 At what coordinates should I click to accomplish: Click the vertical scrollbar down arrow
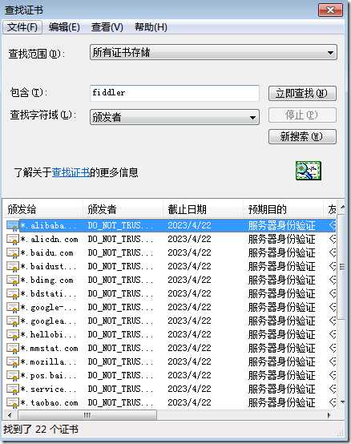click(x=342, y=402)
